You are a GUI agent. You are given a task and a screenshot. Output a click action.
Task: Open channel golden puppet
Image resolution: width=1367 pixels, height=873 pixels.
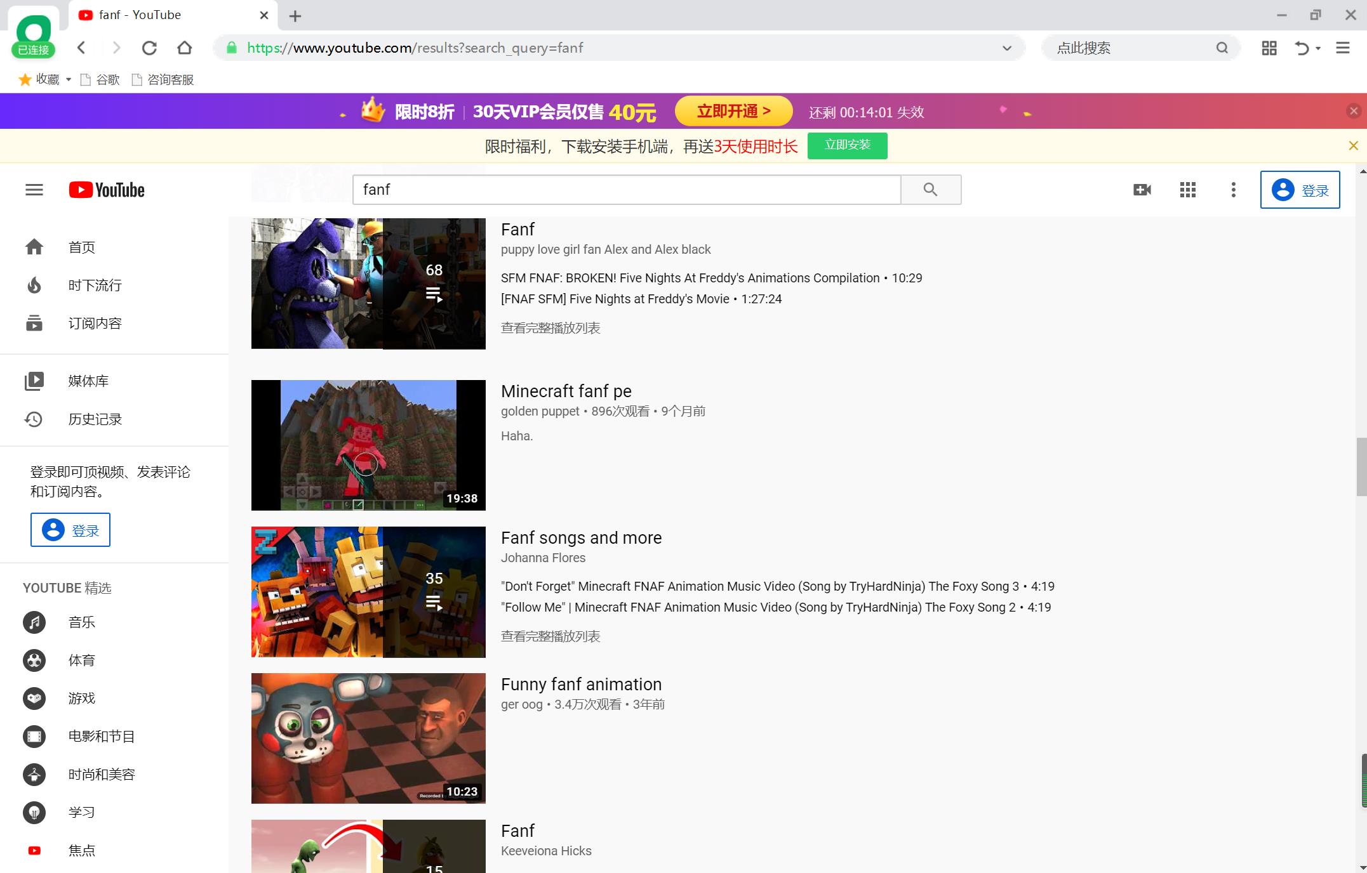click(x=540, y=411)
